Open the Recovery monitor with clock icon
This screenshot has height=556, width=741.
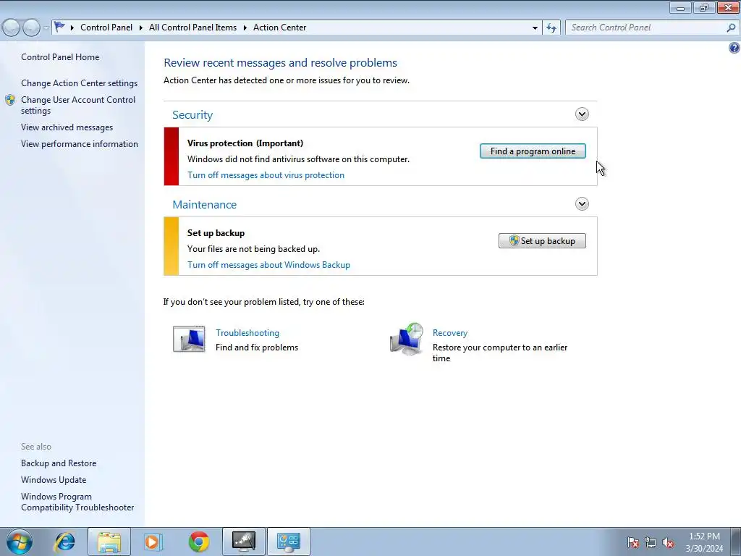point(407,339)
